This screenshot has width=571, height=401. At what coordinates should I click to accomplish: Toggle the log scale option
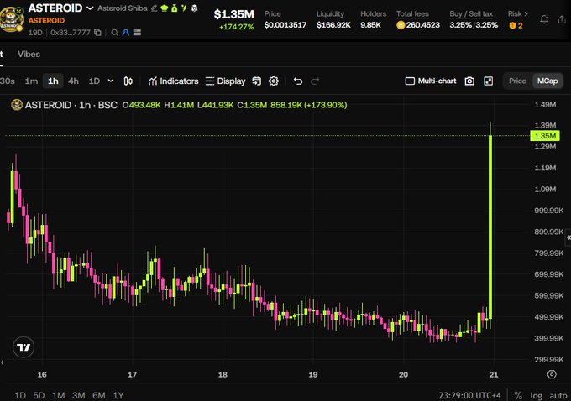pyautogui.click(x=536, y=395)
